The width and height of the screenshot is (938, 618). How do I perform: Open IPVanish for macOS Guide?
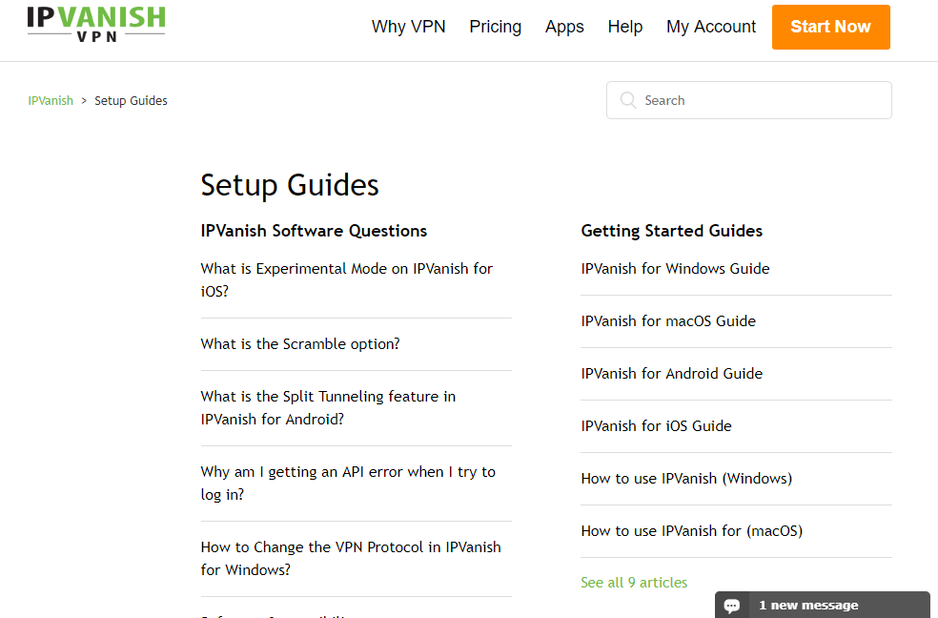668,321
